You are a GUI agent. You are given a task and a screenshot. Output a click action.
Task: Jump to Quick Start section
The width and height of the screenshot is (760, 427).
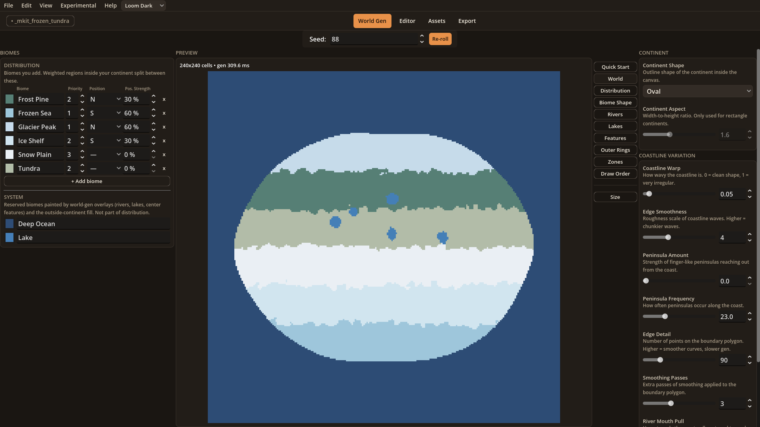point(615,67)
